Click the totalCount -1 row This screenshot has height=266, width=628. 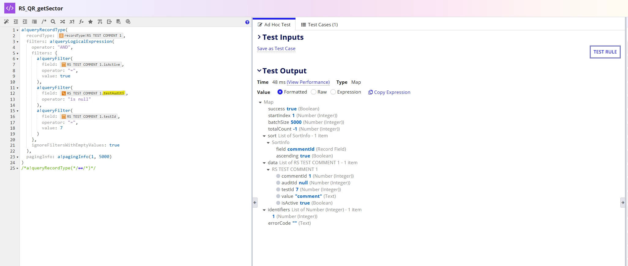tap(304, 129)
